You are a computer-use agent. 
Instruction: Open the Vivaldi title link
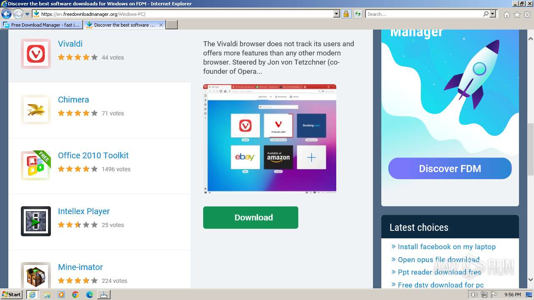pos(70,44)
